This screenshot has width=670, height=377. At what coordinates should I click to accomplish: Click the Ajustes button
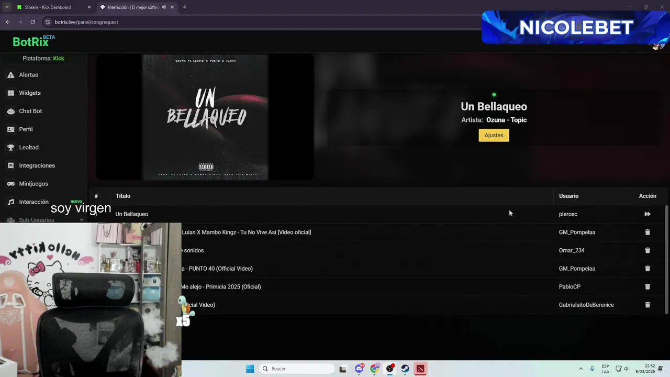(494, 135)
